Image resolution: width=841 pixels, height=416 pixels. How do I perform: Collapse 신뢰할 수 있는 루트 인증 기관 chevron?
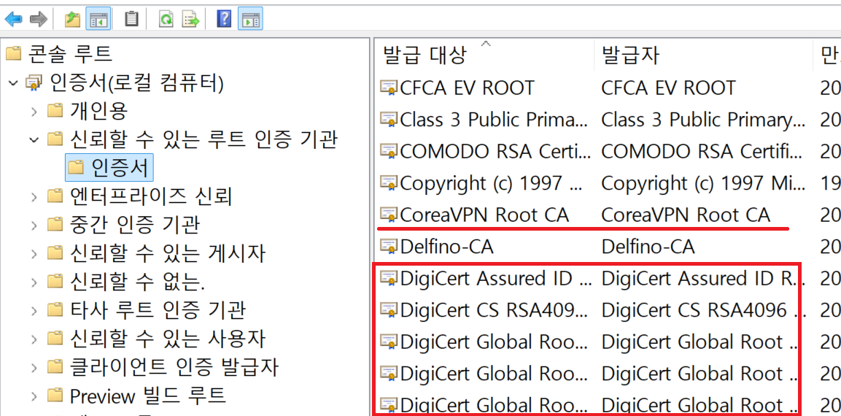pyautogui.click(x=34, y=139)
